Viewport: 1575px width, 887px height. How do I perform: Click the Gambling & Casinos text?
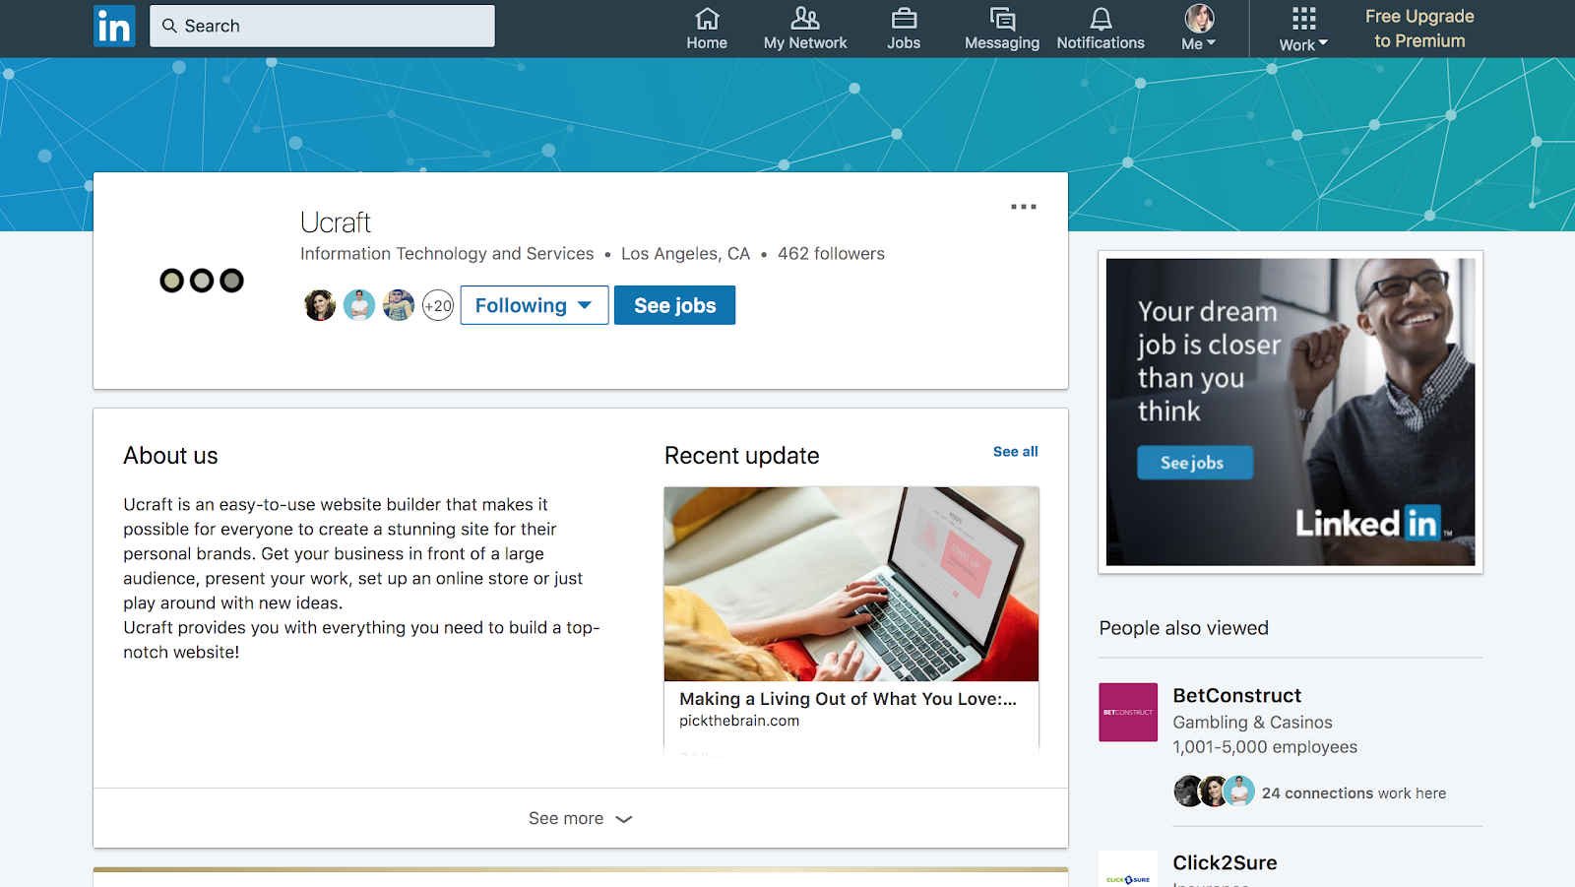tap(1252, 723)
